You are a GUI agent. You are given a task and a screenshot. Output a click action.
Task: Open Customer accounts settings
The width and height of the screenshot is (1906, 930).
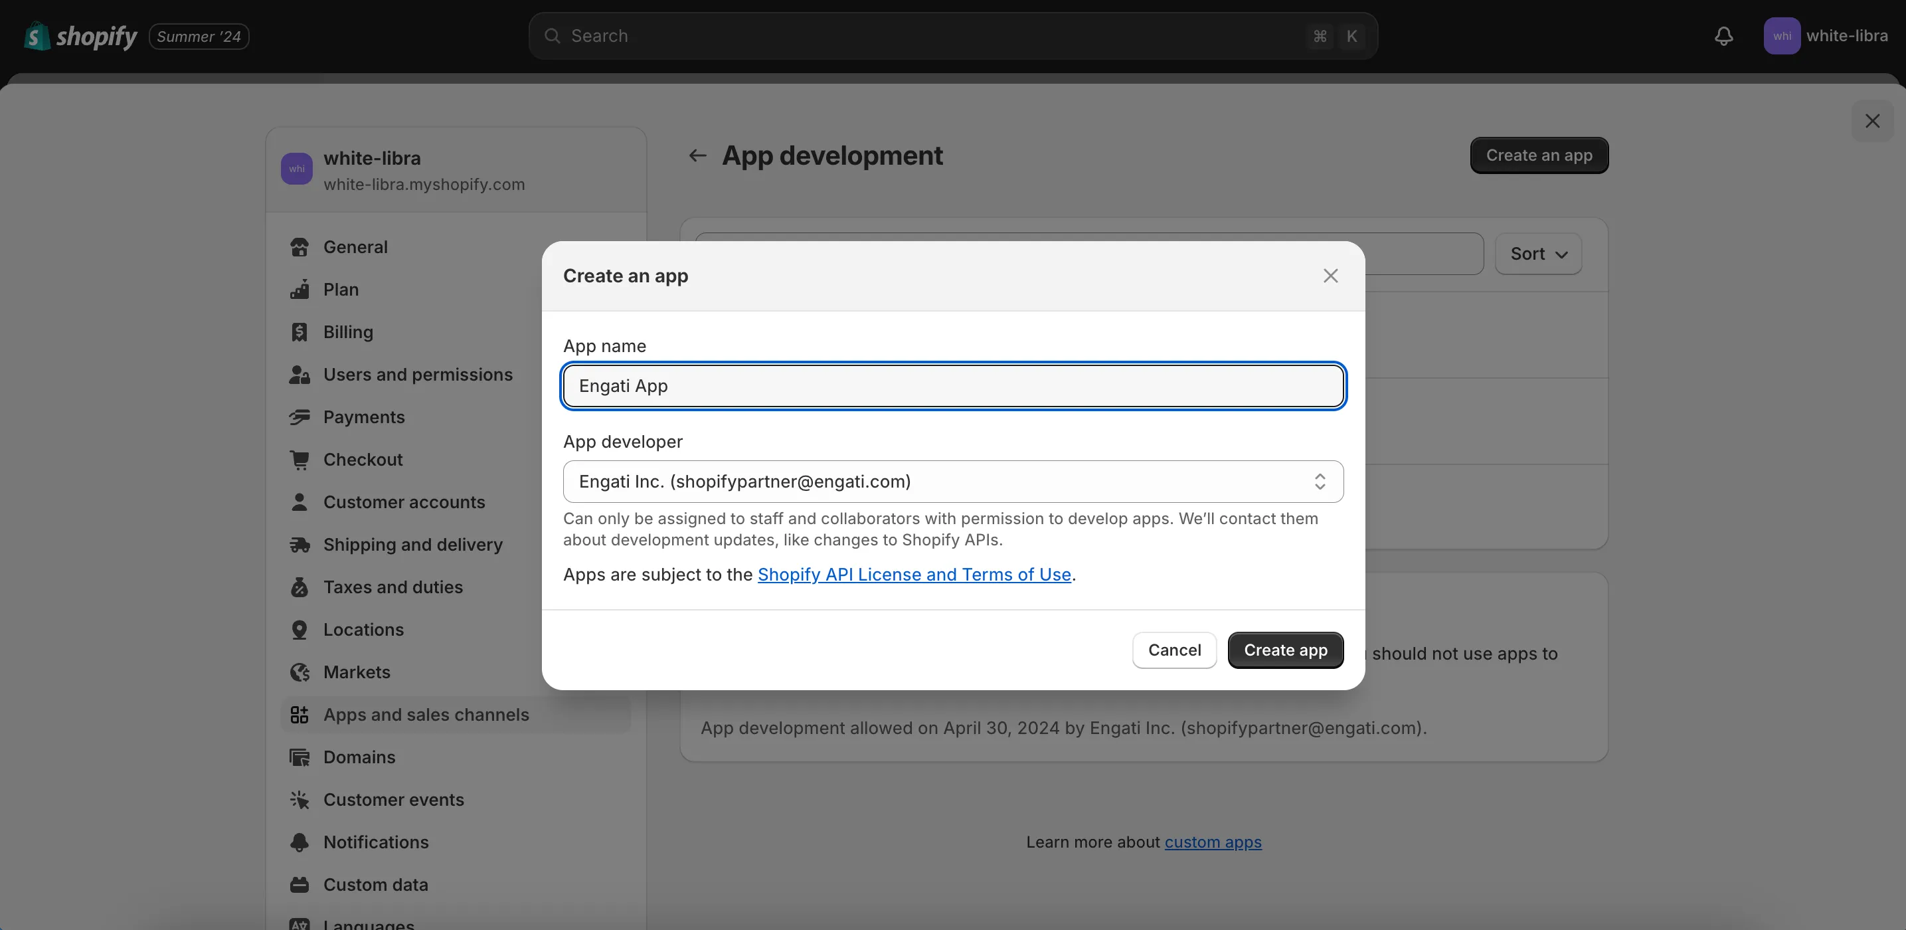pyautogui.click(x=455, y=502)
